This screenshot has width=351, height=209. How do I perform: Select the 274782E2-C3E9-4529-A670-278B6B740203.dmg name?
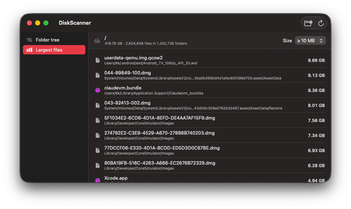pos(160,133)
